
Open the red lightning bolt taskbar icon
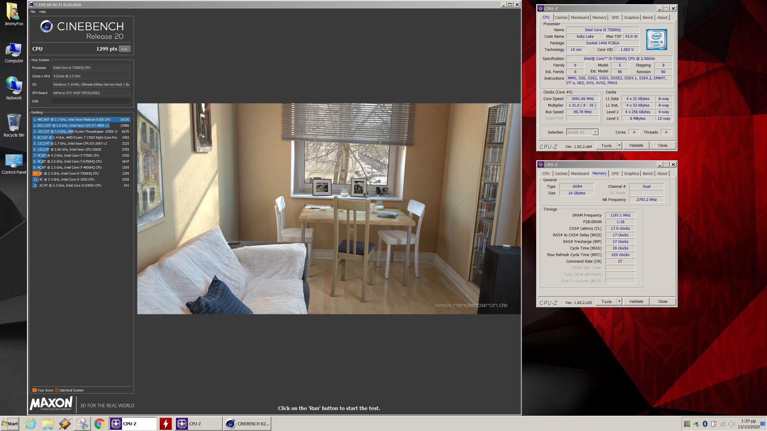click(165, 424)
